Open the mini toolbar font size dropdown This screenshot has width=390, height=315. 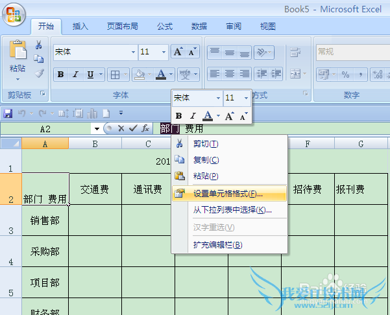[x=246, y=98]
